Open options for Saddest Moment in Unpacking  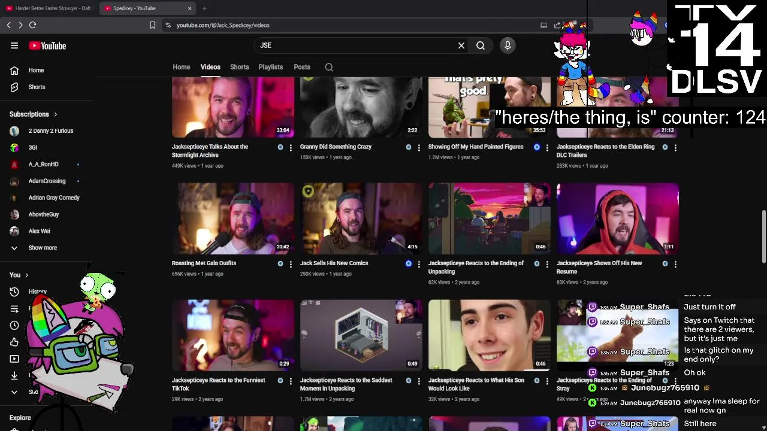419,381
